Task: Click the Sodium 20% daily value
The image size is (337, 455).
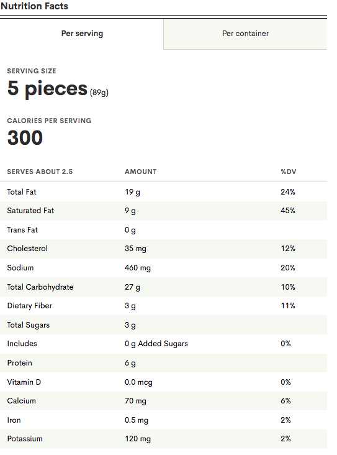Action: pos(288,267)
